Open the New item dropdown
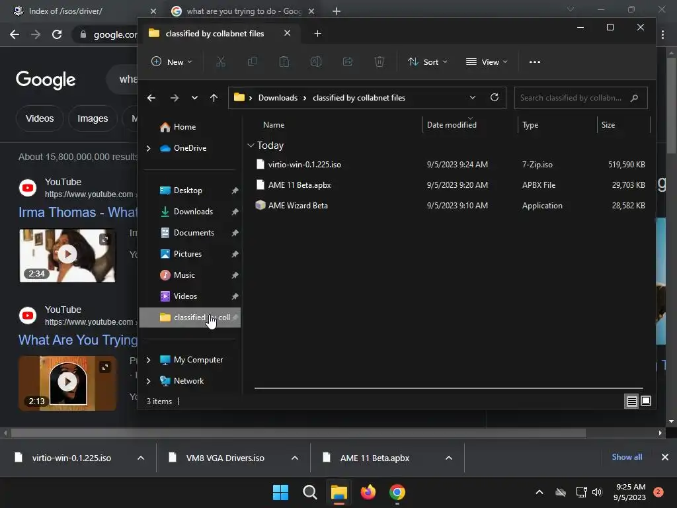 (172, 62)
